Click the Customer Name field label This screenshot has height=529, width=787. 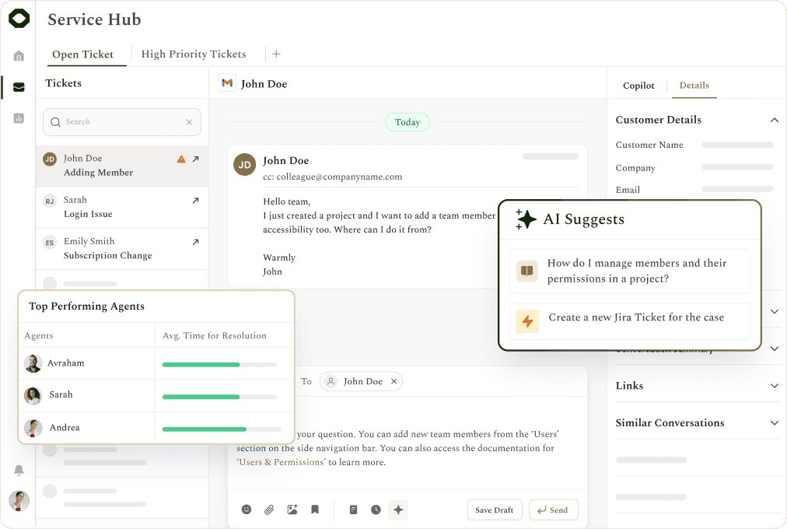(x=649, y=145)
